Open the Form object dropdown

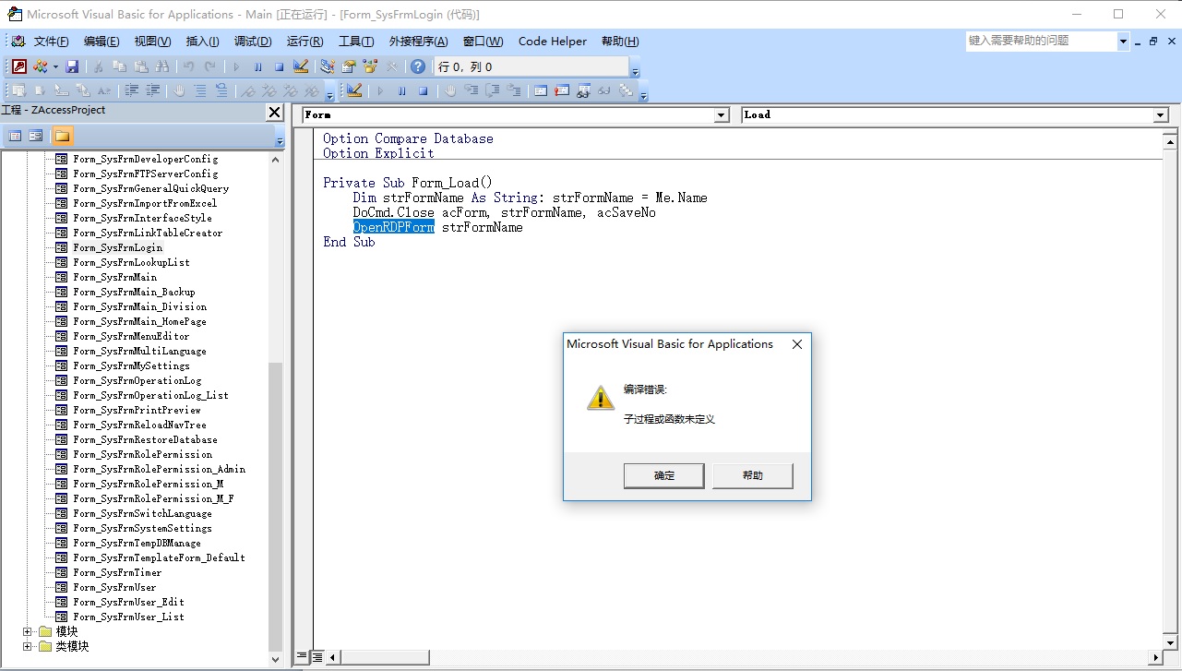pyautogui.click(x=722, y=114)
